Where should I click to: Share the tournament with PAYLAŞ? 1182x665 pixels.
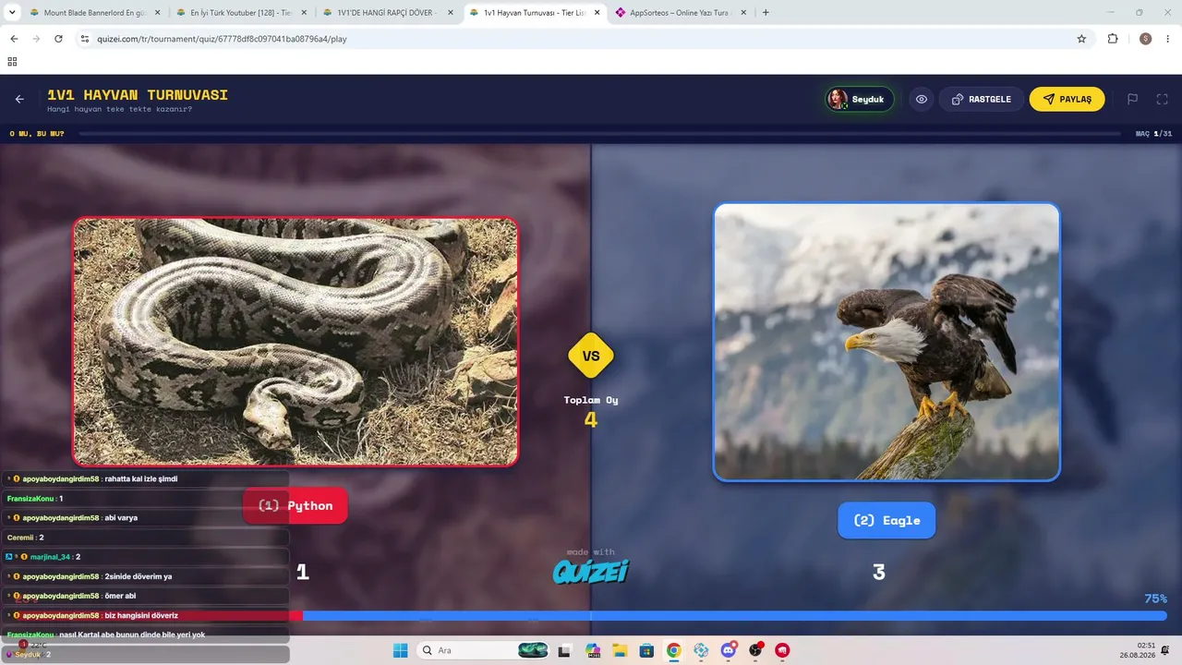(x=1067, y=99)
